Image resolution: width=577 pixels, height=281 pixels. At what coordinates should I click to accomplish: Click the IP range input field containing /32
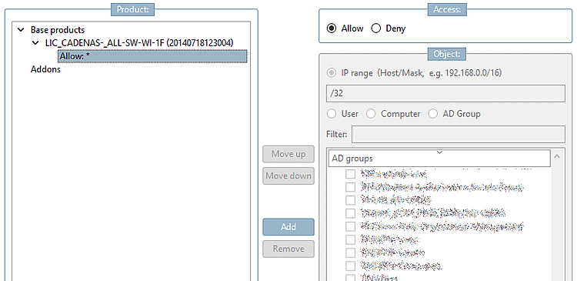click(445, 94)
